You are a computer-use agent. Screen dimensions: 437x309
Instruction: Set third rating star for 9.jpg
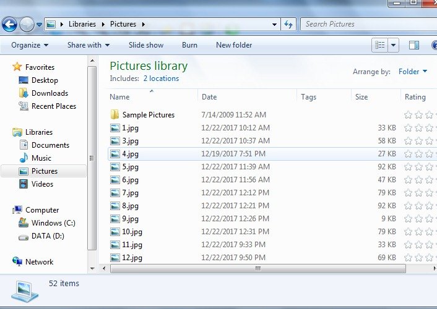tap(429, 219)
